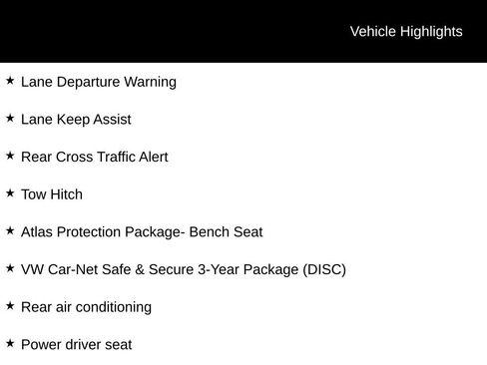Click the (DISC) text in Car-Net line
This screenshot has width=487, height=365.
pos(324,269)
